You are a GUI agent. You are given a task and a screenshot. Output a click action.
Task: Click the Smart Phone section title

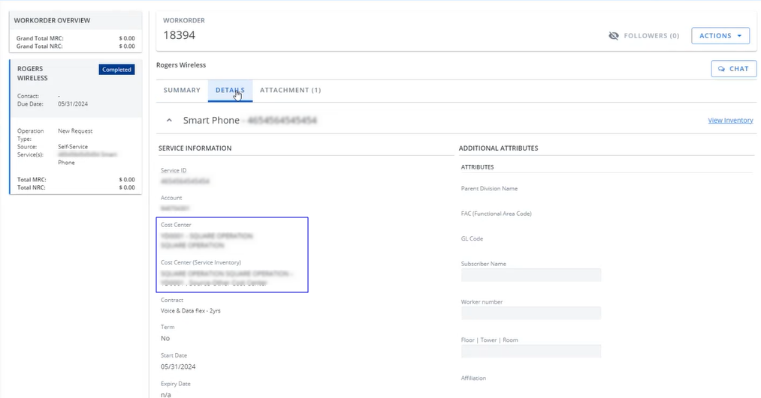coord(211,121)
